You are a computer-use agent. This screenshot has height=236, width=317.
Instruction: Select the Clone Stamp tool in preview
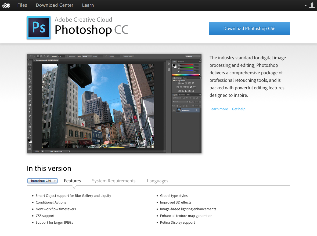point(30,94)
